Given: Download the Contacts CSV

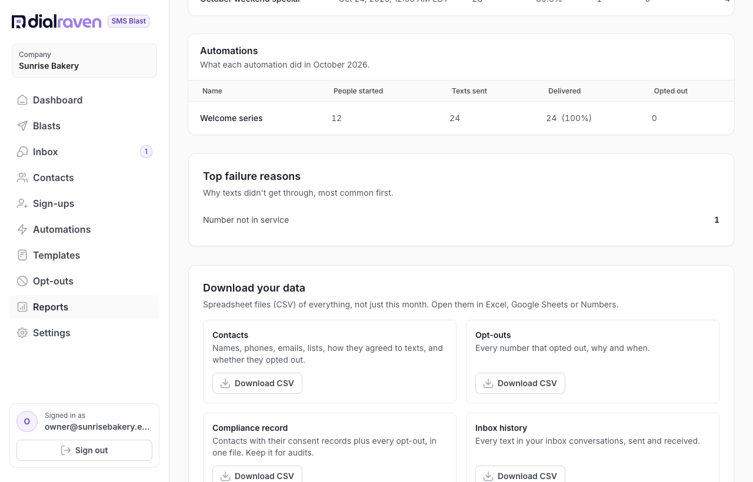Looking at the screenshot, I should tap(257, 383).
